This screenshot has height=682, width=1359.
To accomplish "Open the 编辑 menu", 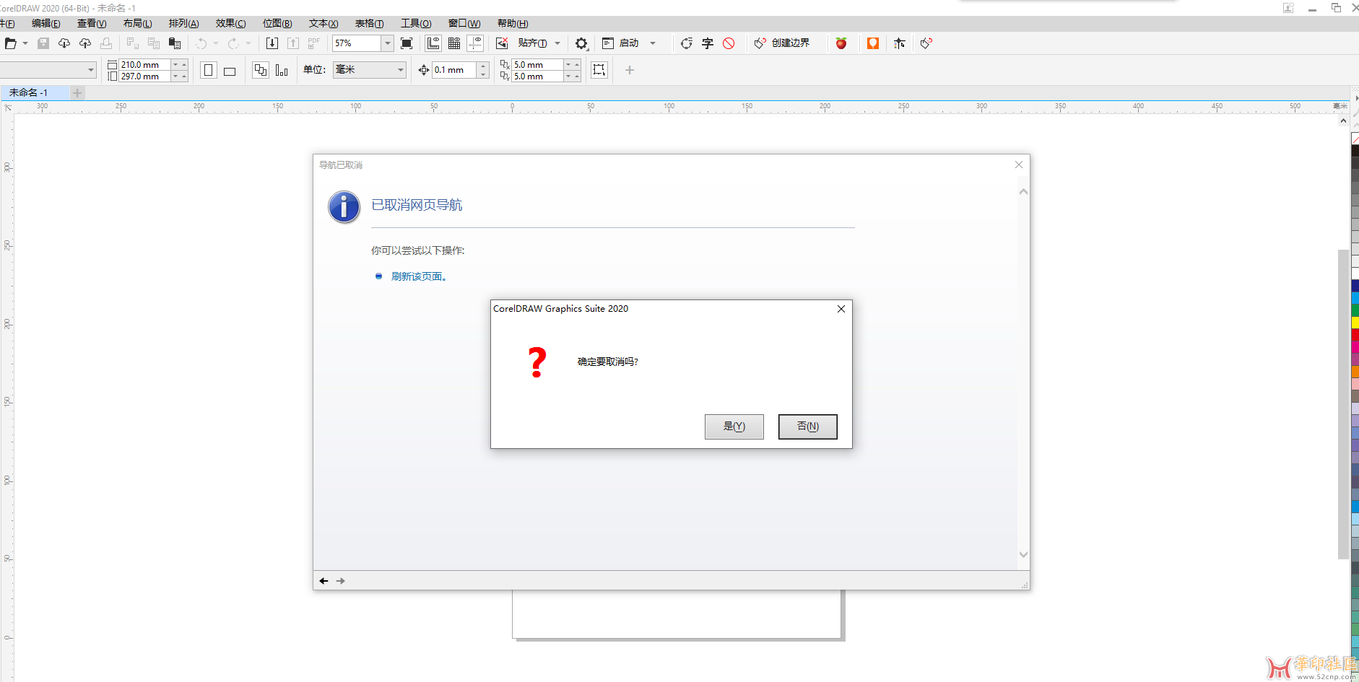I will pyautogui.click(x=46, y=24).
